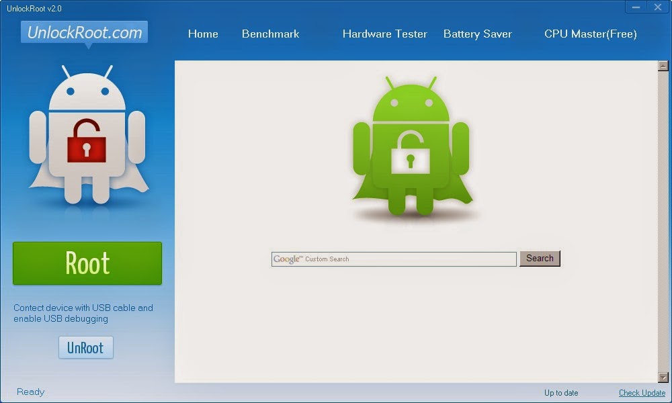
Task: Click the Search button
Action: pos(540,258)
